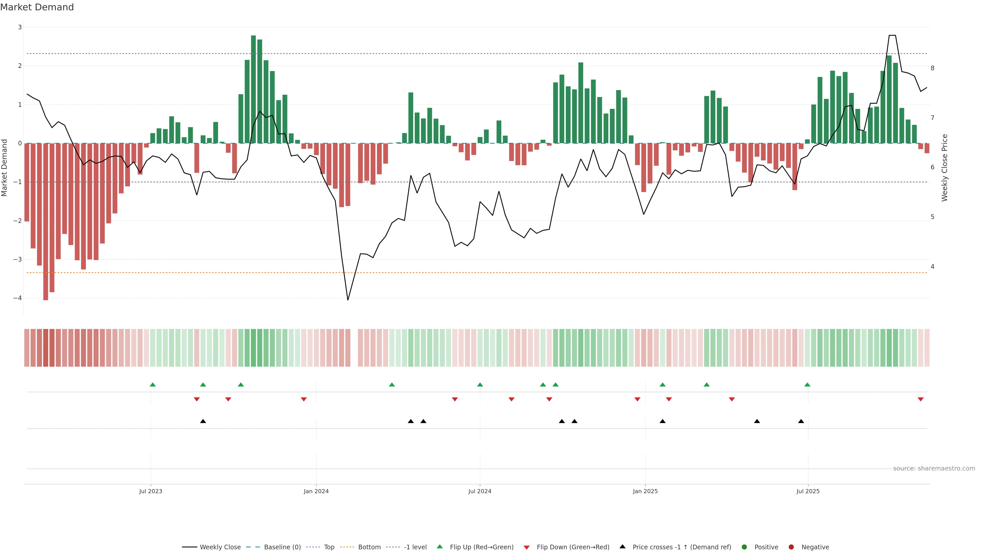The width and height of the screenshot is (988, 556).
Task: Select the rightmost red Flip Down marker
Action: (x=921, y=399)
